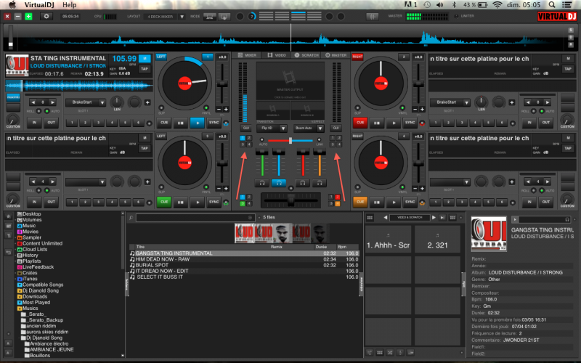Click the red CUE button on deck 2
The height and width of the screenshot is (363, 581).
[359, 123]
